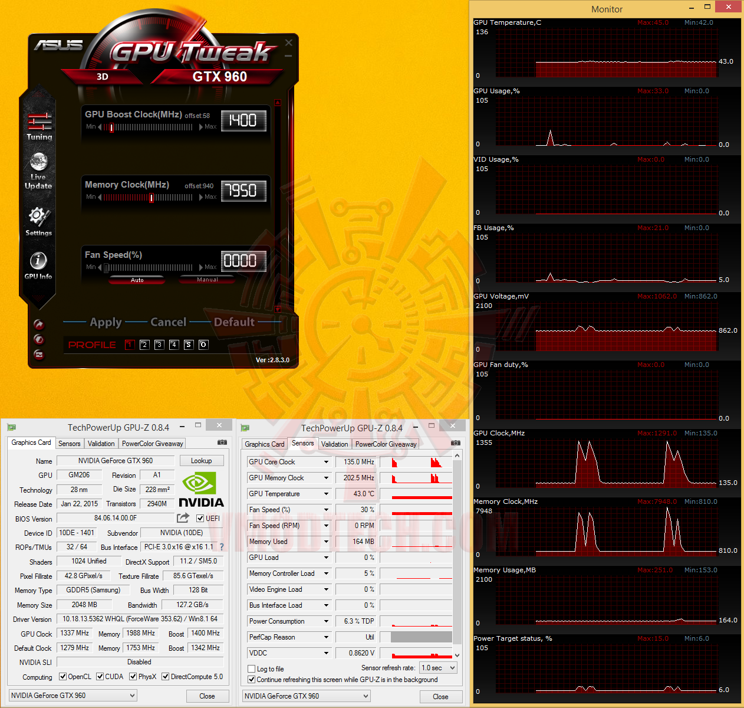This screenshot has width=744, height=708.
Task: Click Fan Speed Max arrow
Action: point(201,267)
